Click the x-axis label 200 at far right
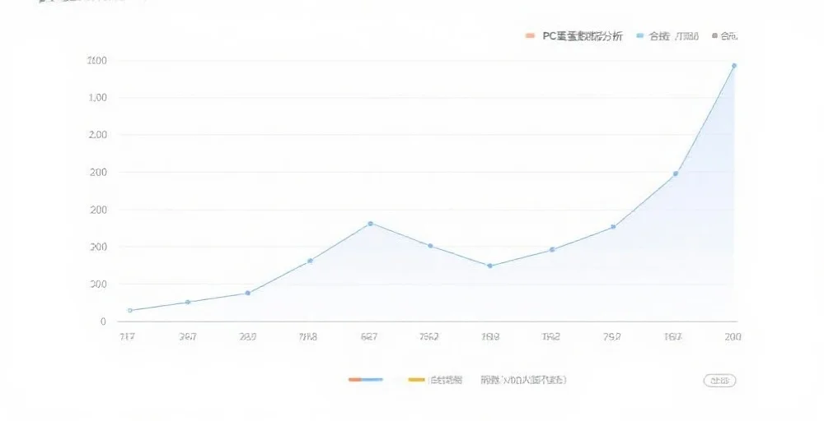This screenshot has height=421, width=824. click(x=733, y=336)
